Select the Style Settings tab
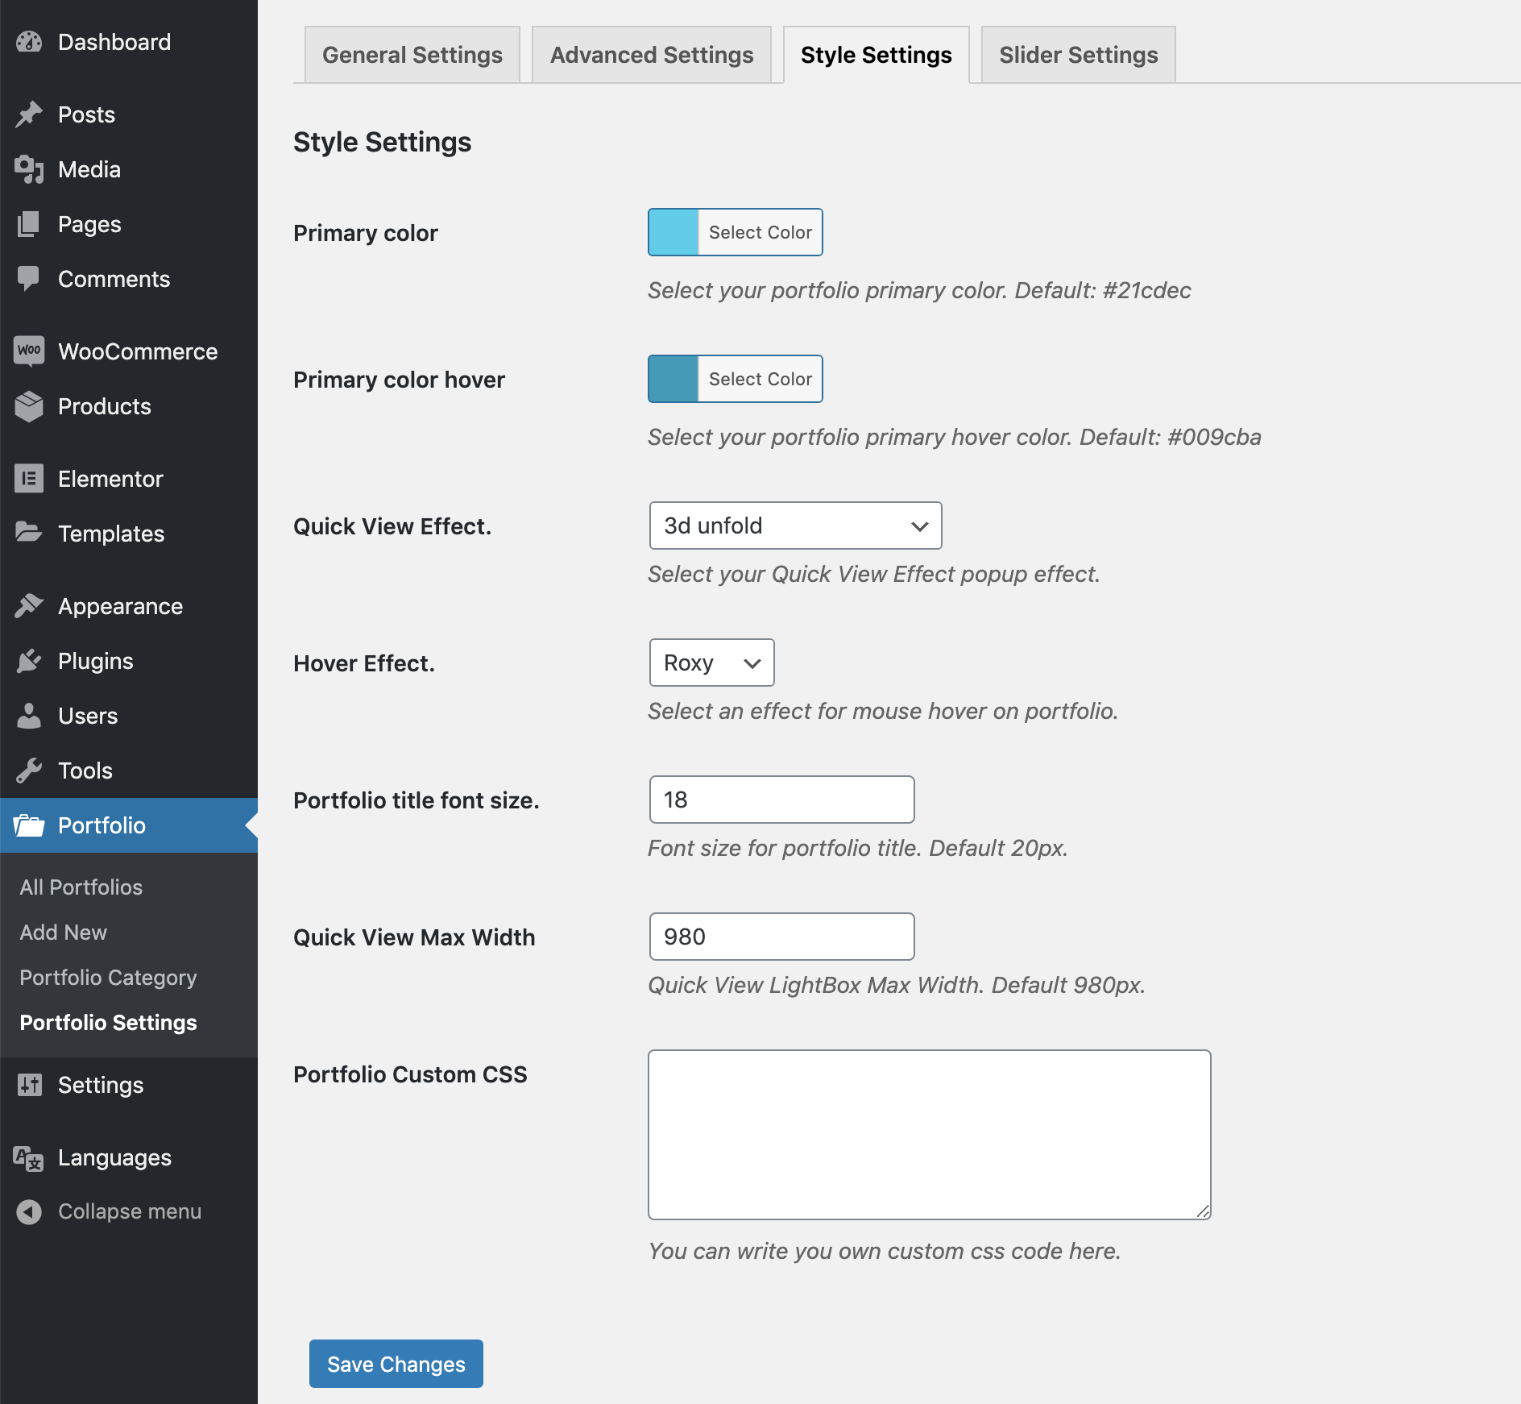The width and height of the screenshot is (1521, 1404). pos(877,55)
